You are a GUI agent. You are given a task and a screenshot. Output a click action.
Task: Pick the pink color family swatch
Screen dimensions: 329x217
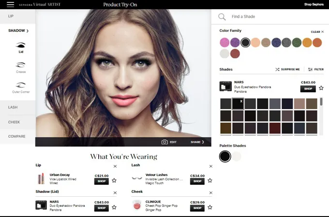point(224,42)
